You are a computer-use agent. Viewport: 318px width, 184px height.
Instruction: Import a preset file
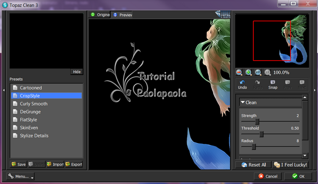55,164
